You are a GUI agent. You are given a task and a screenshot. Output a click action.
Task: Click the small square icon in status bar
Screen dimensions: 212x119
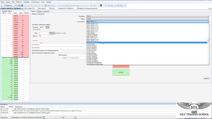tap(44, 118)
